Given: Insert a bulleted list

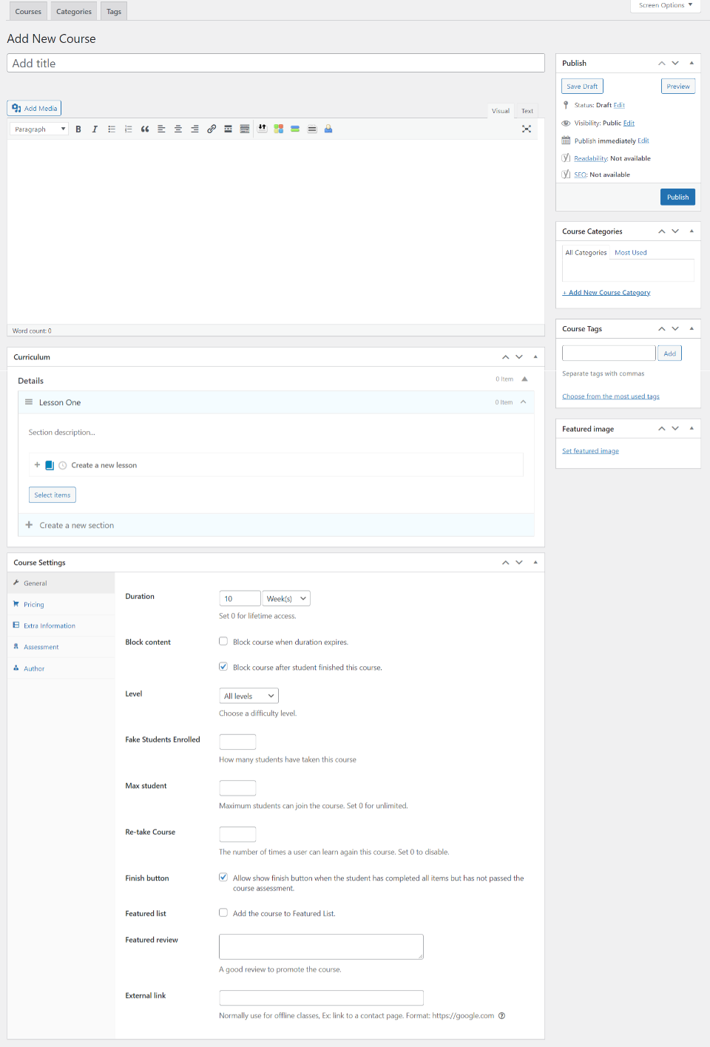Looking at the screenshot, I should [112, 129].
